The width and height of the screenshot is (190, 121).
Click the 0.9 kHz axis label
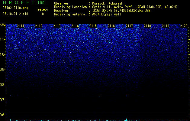[2, 70]
